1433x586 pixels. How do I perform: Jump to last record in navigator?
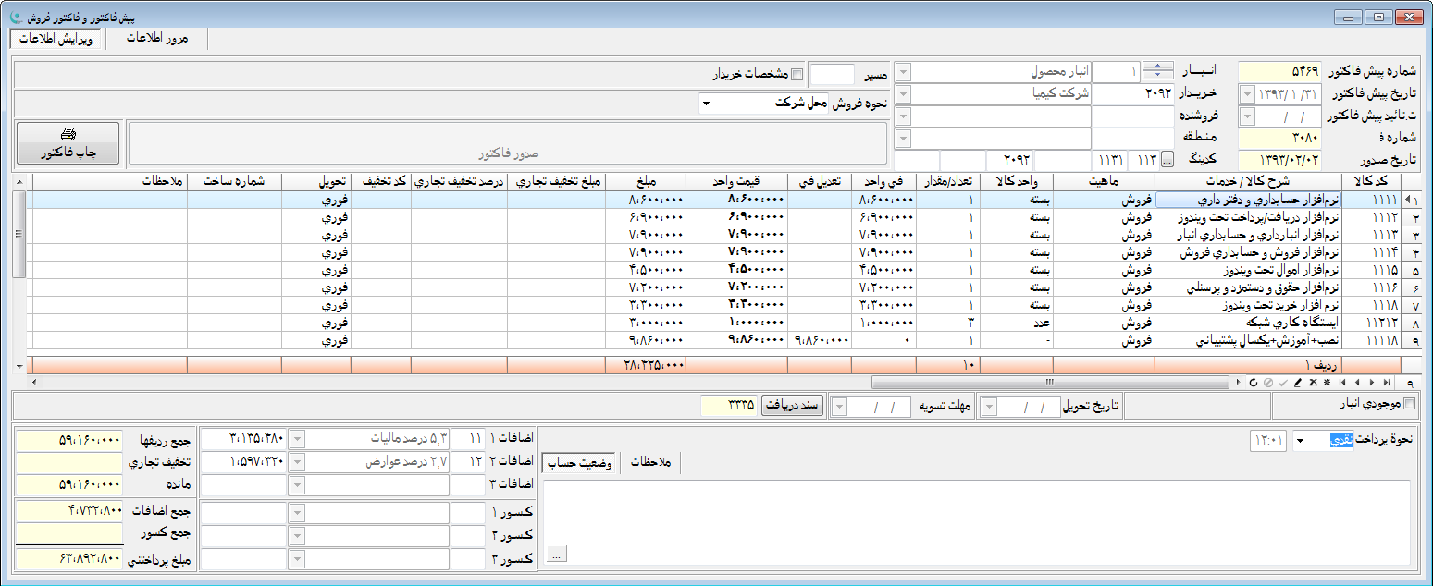[1386, 382]
